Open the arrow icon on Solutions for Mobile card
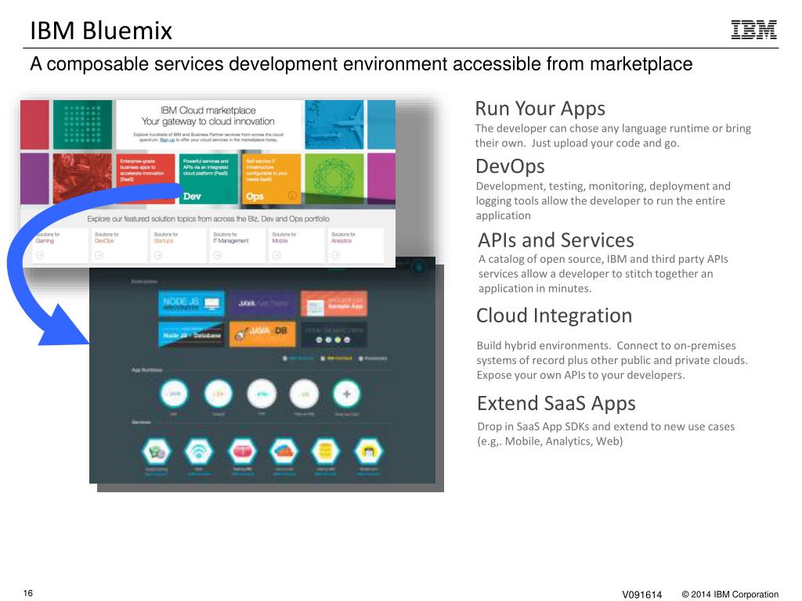 (x=276, y=256)
